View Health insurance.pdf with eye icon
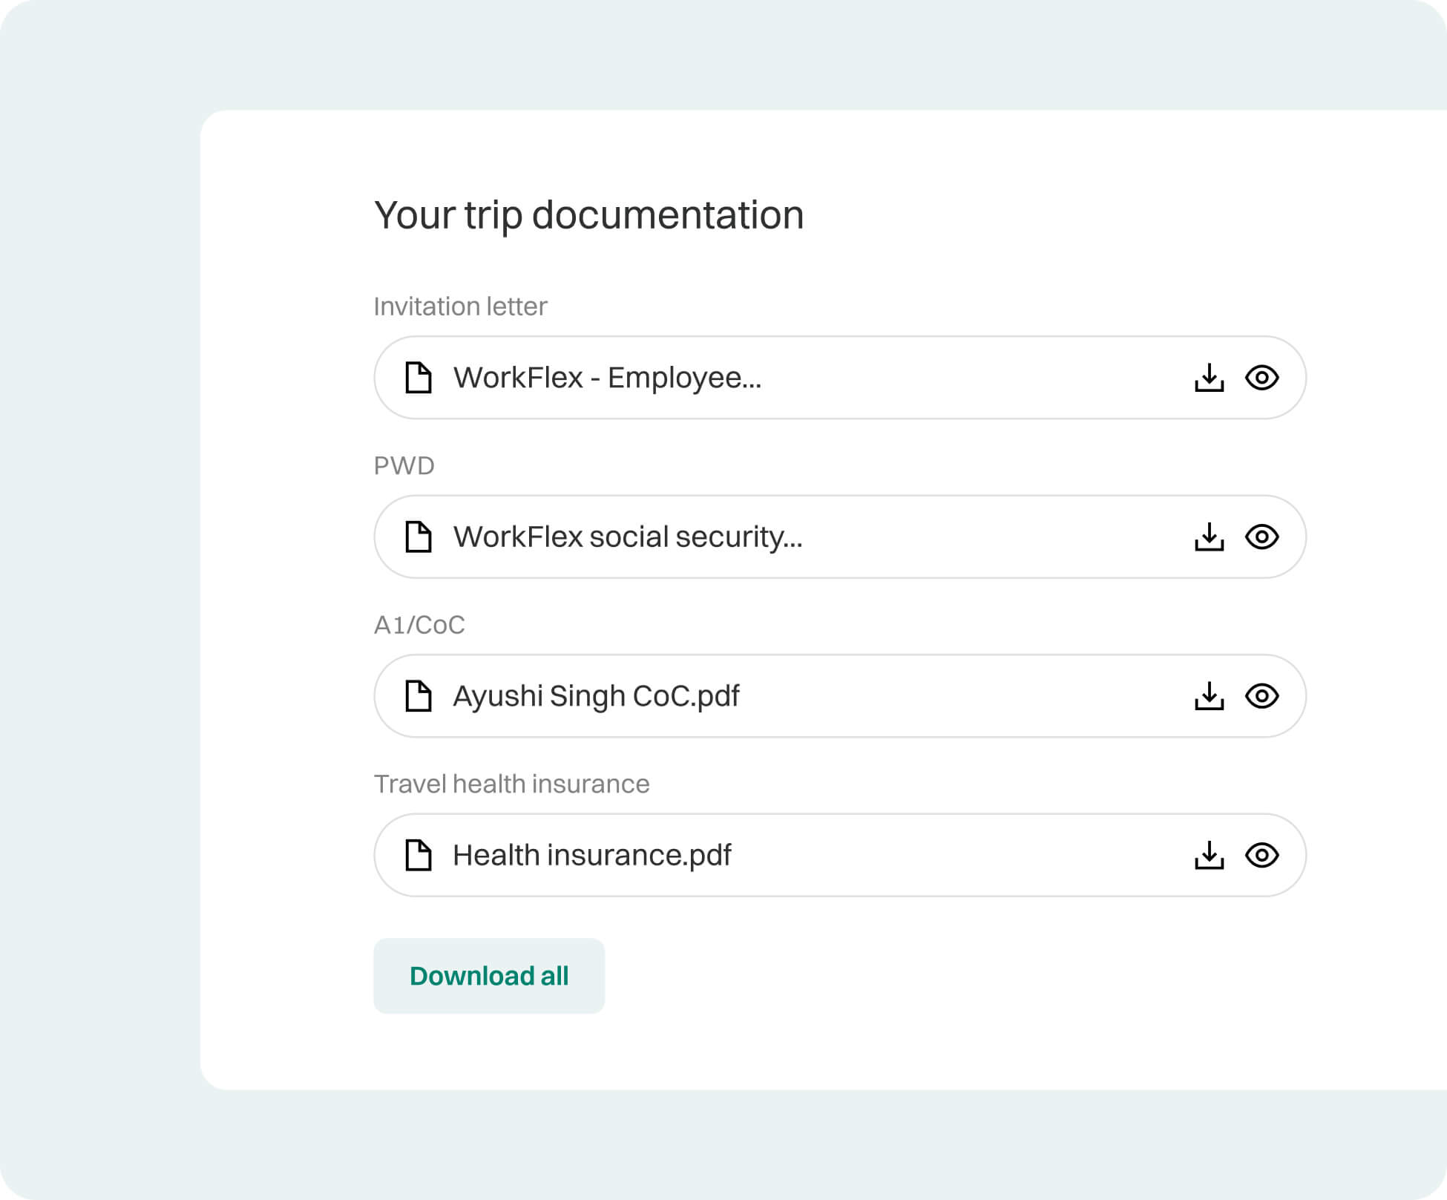 pos(1261,855)
